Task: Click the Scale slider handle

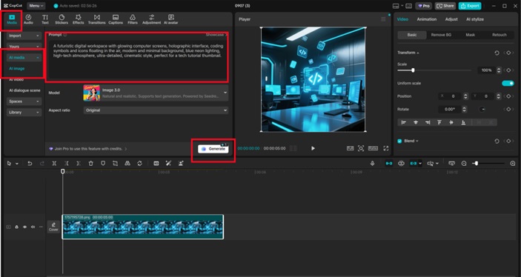Action: (413, 70)
